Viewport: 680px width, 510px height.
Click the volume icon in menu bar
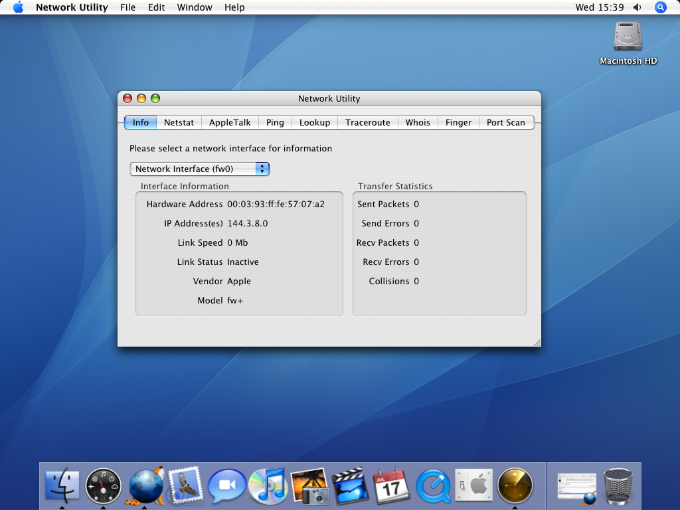(637, 7)
